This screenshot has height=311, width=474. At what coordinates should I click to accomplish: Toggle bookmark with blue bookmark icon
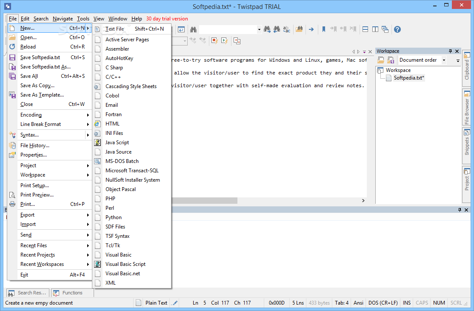point(324,29)
